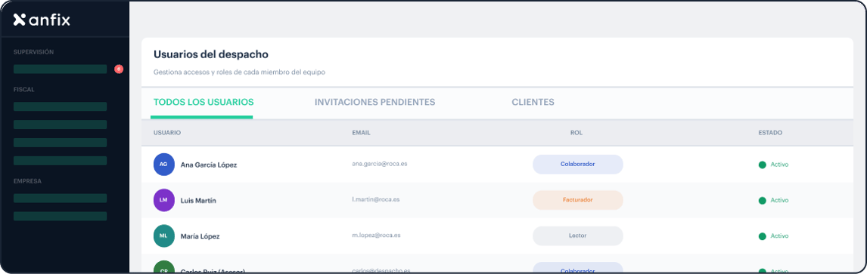Click the menu item under Supervisión

pos(61,69)
